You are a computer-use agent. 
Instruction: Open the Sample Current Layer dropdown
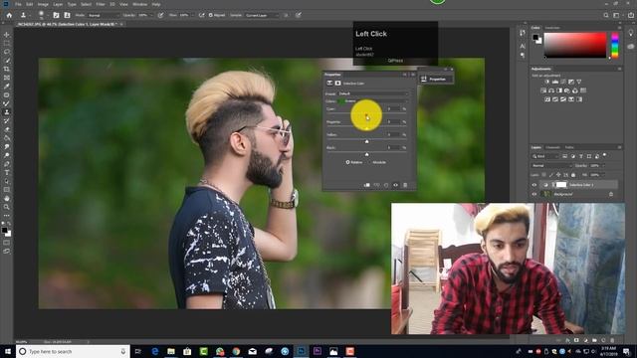tap(262, 15)
